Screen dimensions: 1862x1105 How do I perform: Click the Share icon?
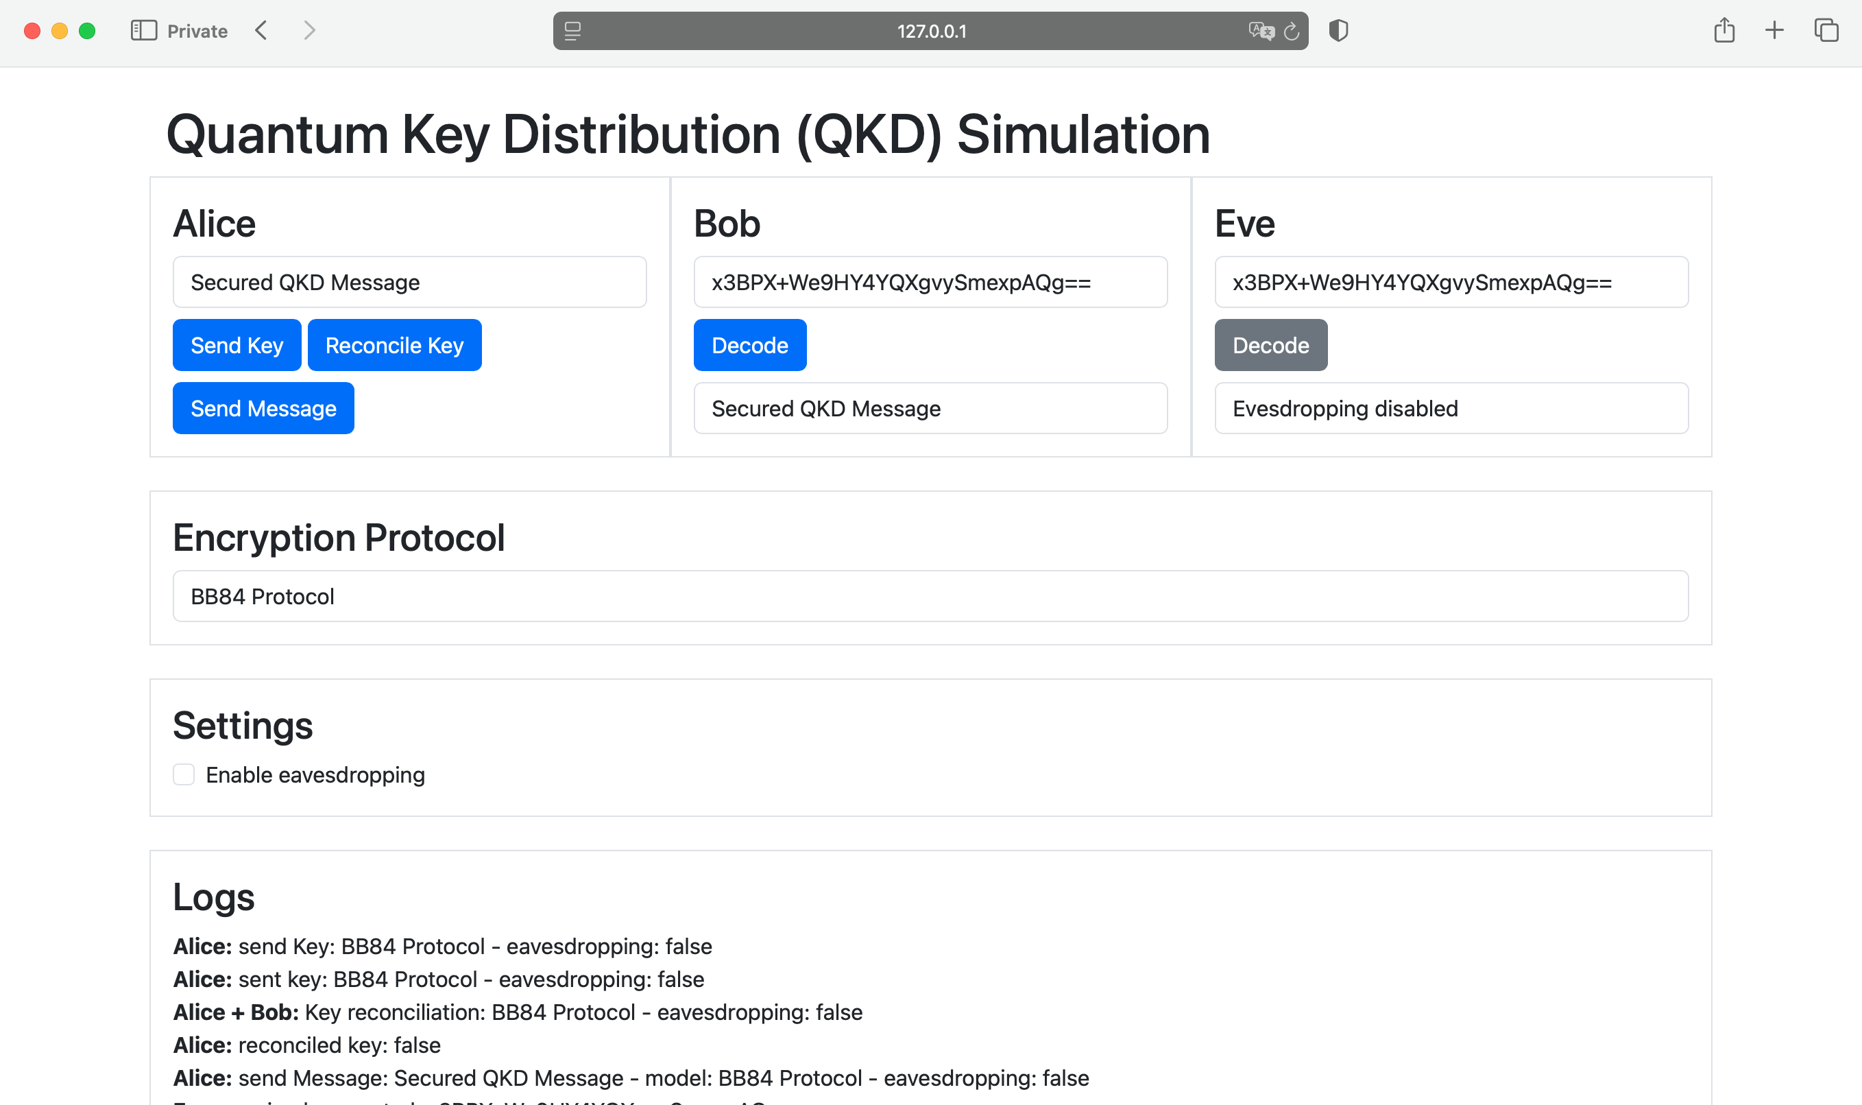tap(1724, 31)
